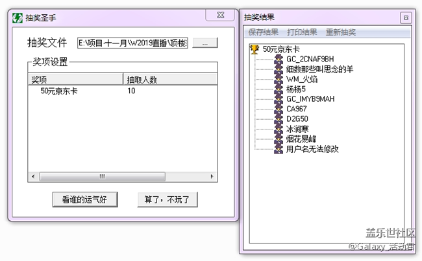Click the winner icon beside 用户名无法修改
Image resolution: width=422 pixels, height=261 pixels.
(x=279, y=149)
